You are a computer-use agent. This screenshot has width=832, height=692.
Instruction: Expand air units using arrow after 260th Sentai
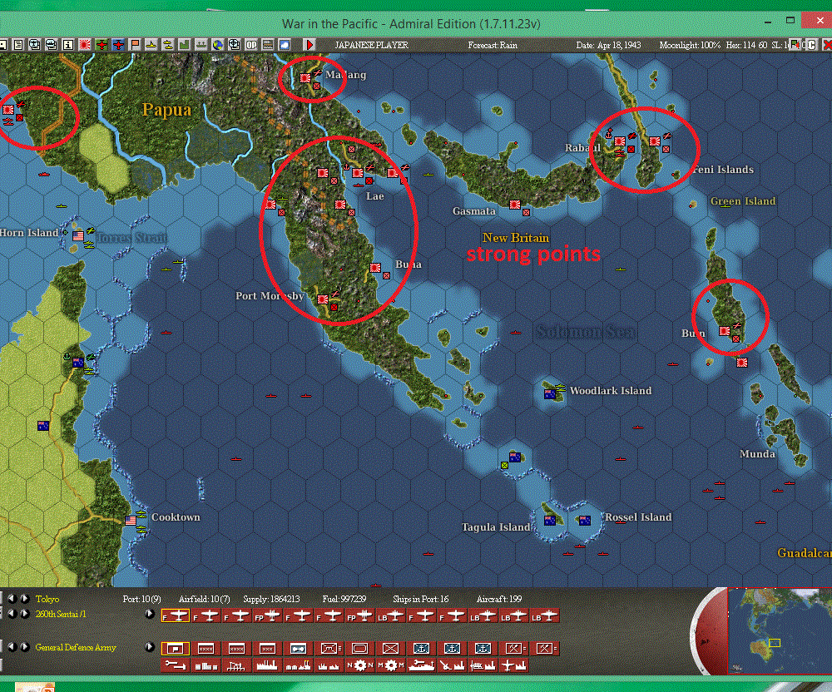point(150,614)
